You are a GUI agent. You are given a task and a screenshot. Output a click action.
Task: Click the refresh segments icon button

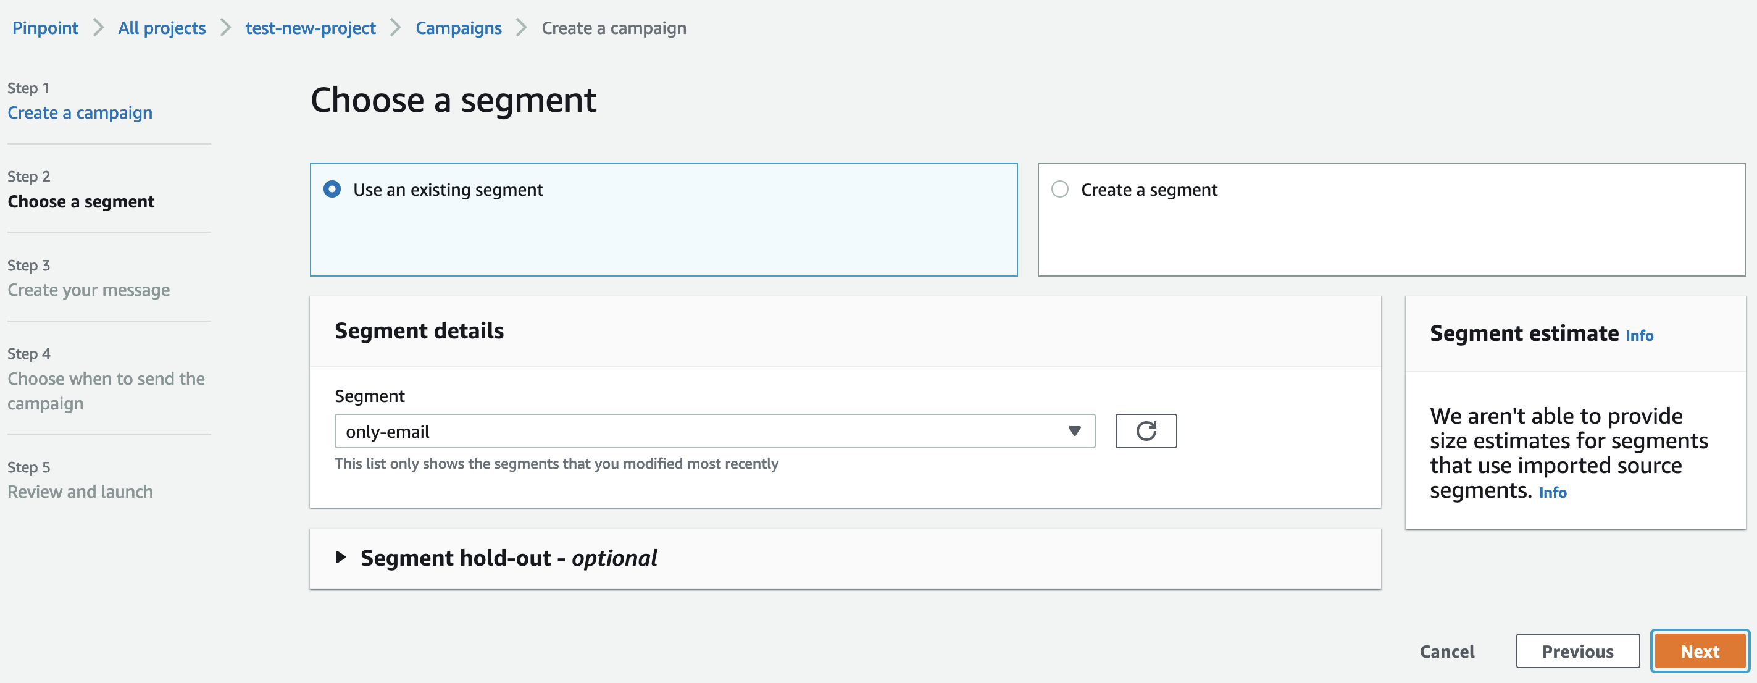pyautogui.click(x=1146, y=431)
